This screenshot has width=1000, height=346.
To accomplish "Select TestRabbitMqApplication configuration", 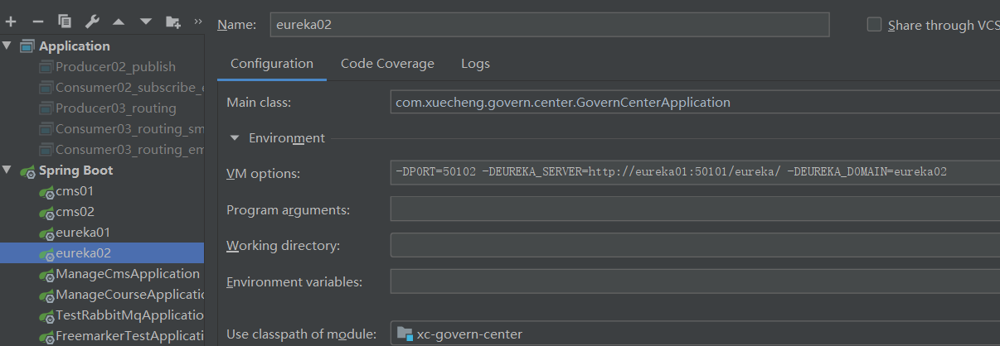I will tap(129, 315).
